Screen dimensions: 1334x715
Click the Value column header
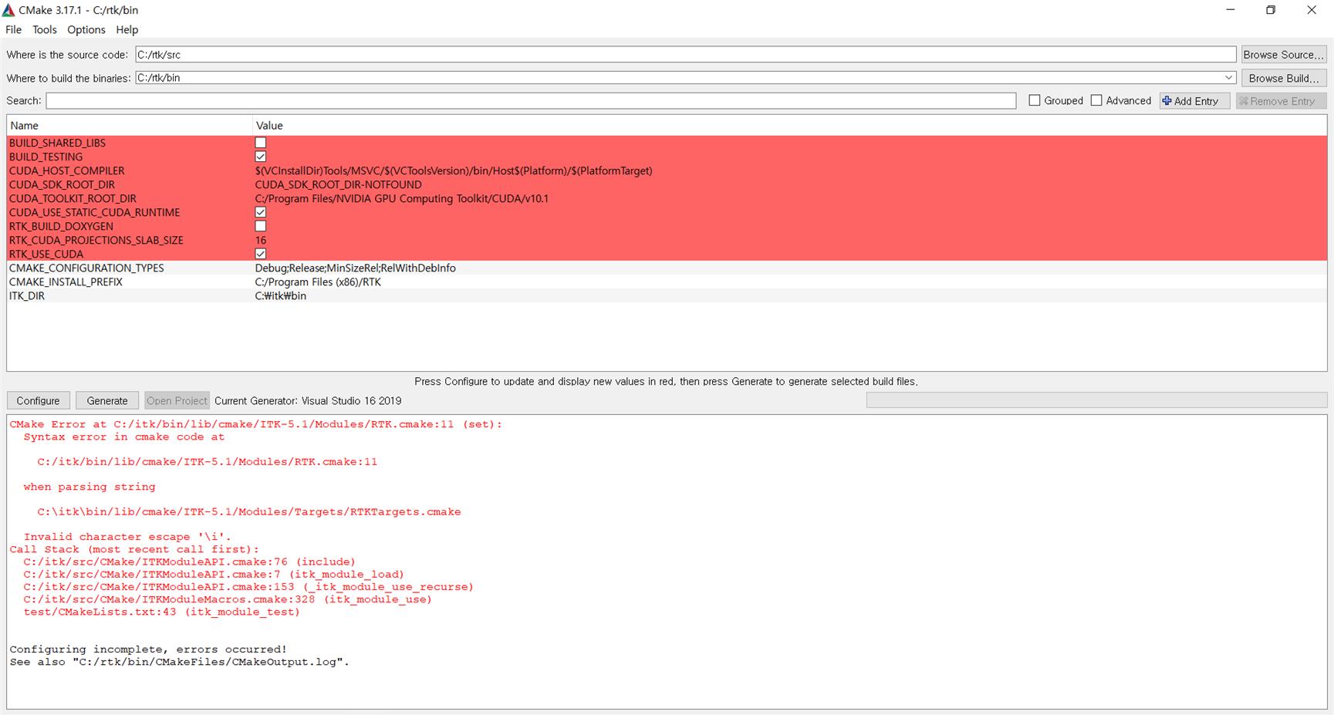click(x=789, y=126)
